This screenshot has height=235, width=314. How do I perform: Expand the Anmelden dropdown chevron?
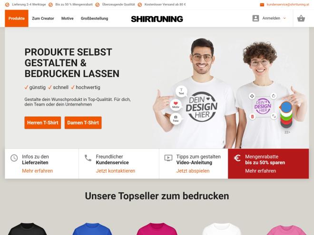coord(285,18)
